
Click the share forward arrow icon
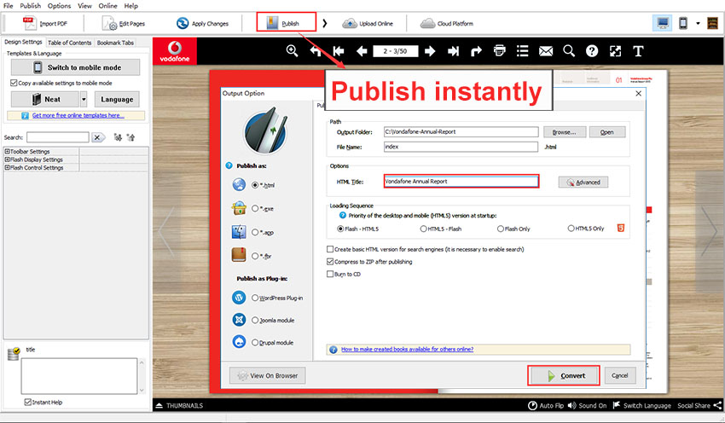(476, 51)
